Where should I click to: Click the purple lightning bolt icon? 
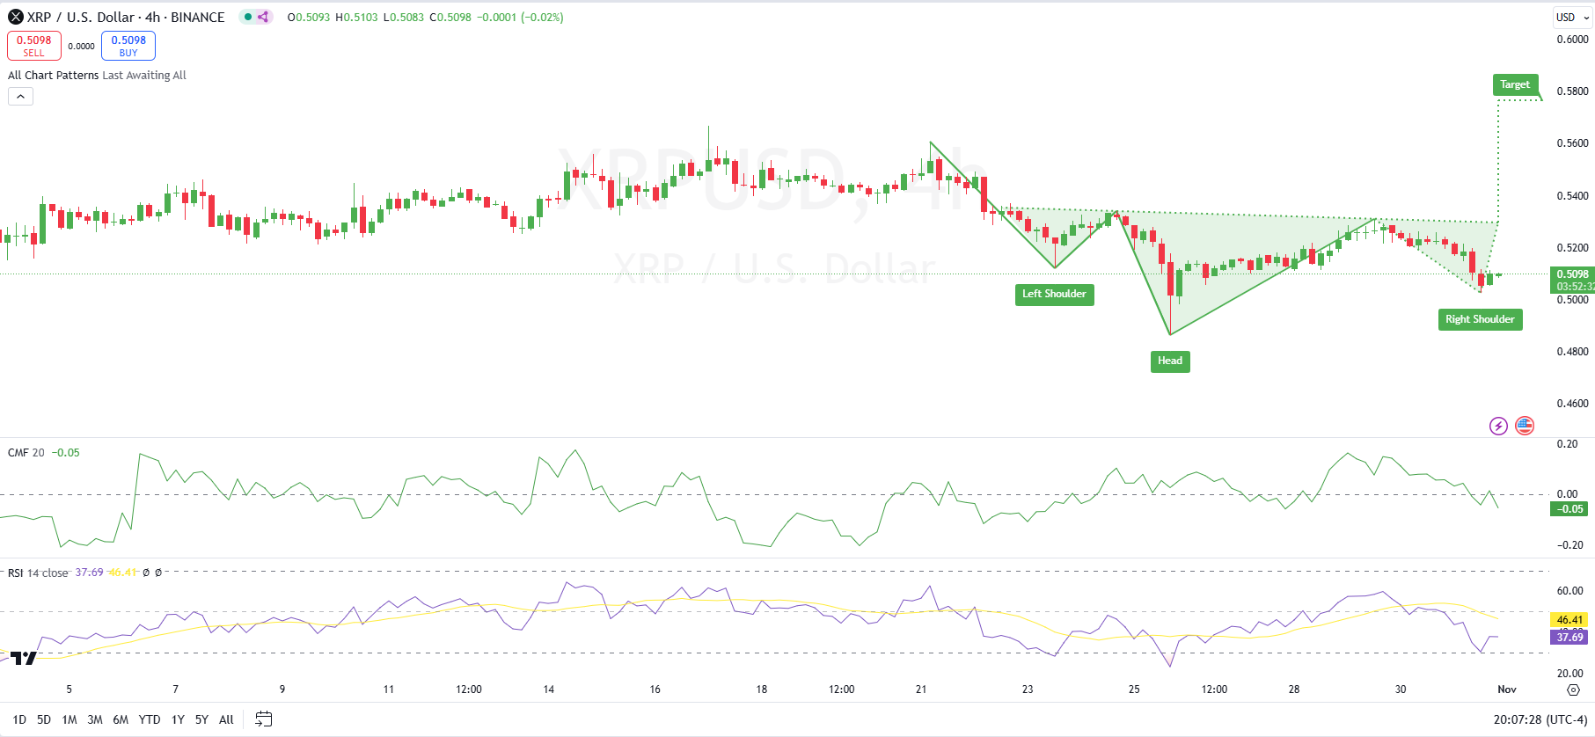click(1498, 426)
